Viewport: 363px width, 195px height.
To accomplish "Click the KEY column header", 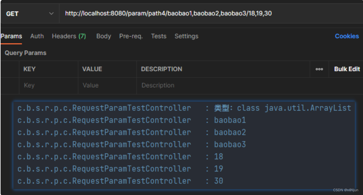I will point(29,69).
